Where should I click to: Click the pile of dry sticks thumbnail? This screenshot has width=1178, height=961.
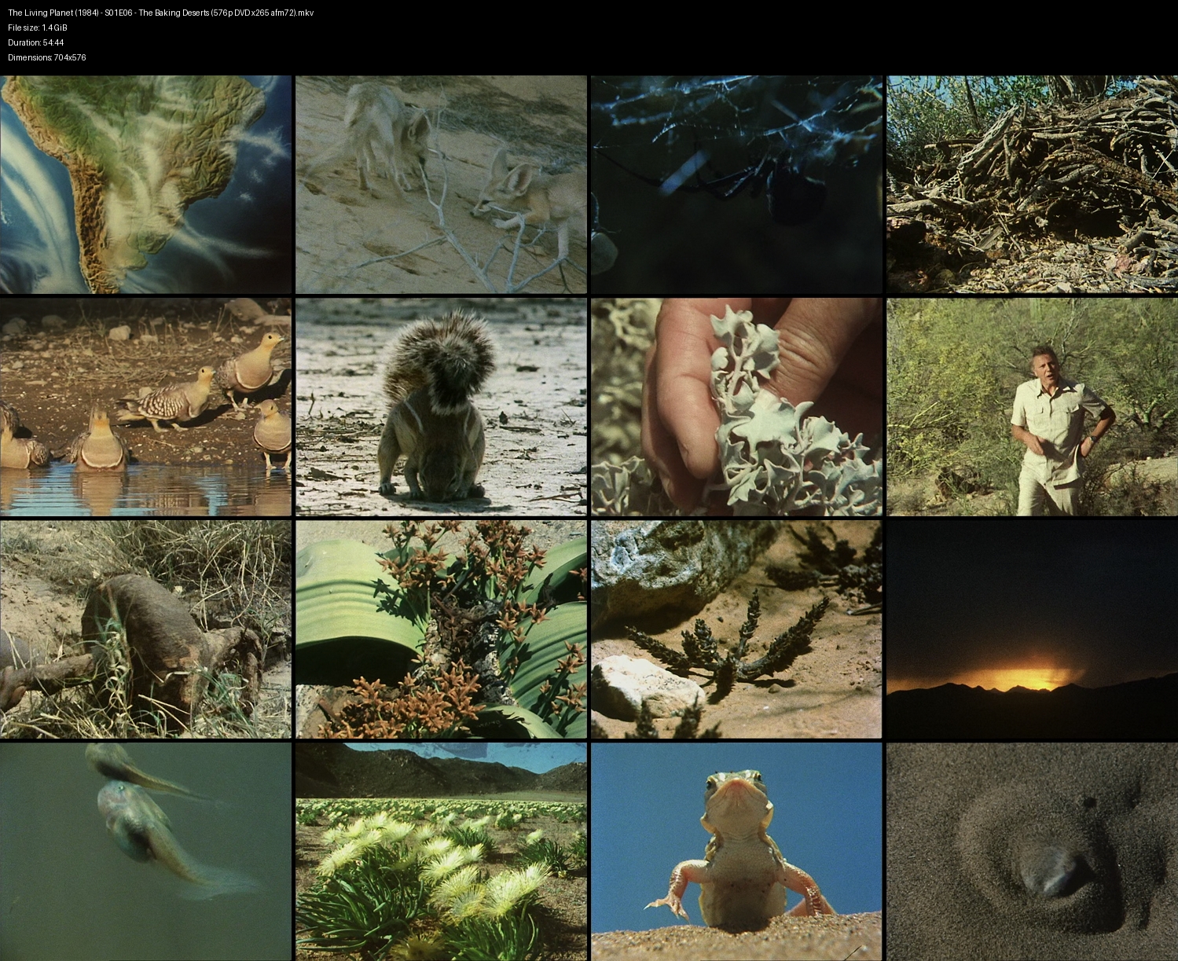[1032, 185]
